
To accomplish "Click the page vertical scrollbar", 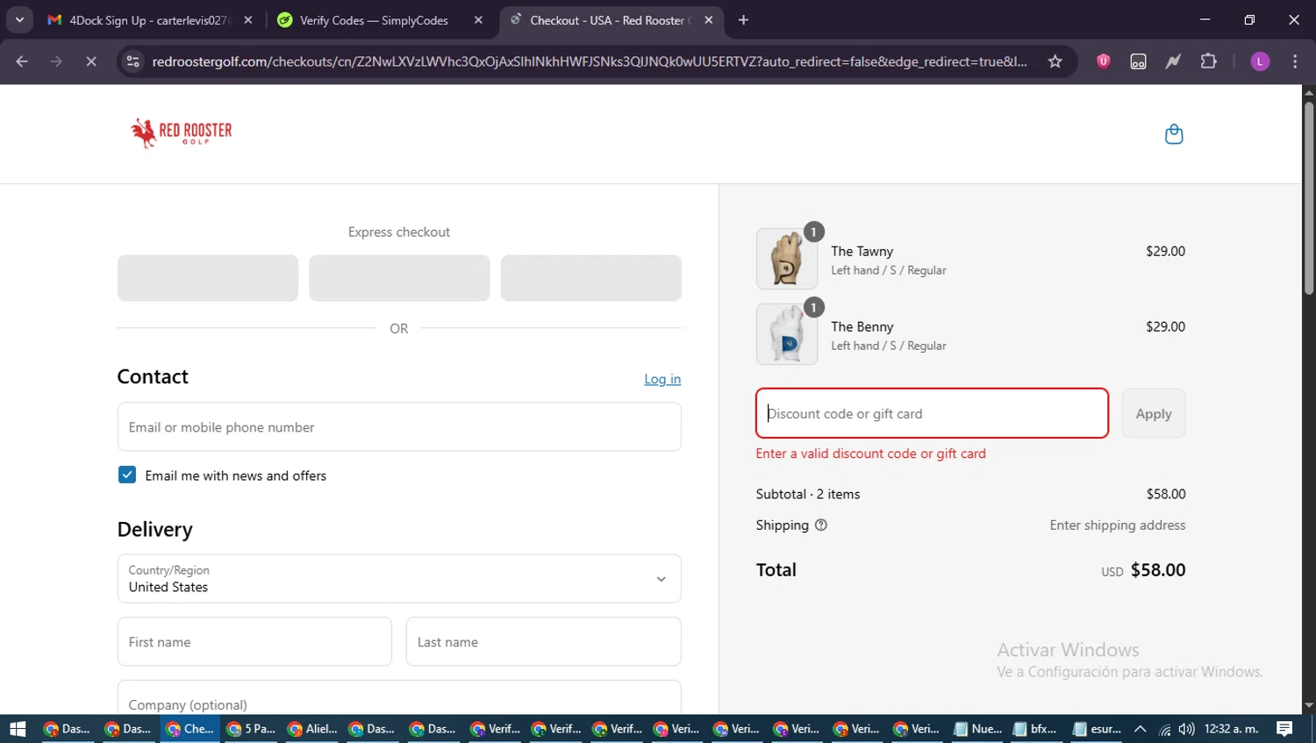I will click(1309, 197).
